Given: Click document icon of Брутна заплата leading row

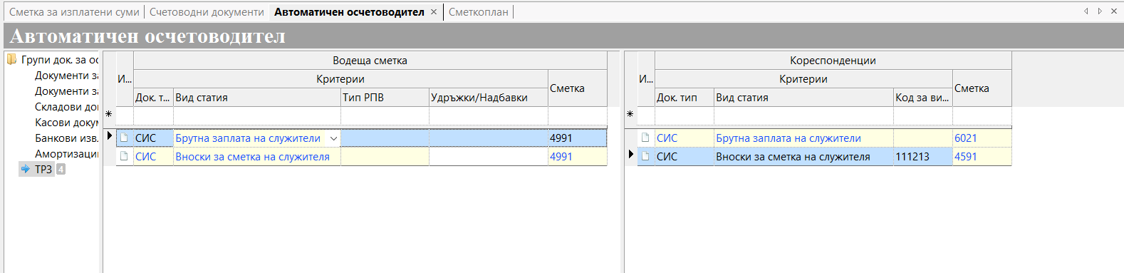Looking at the screenshot, I should (x=125, y=138).
